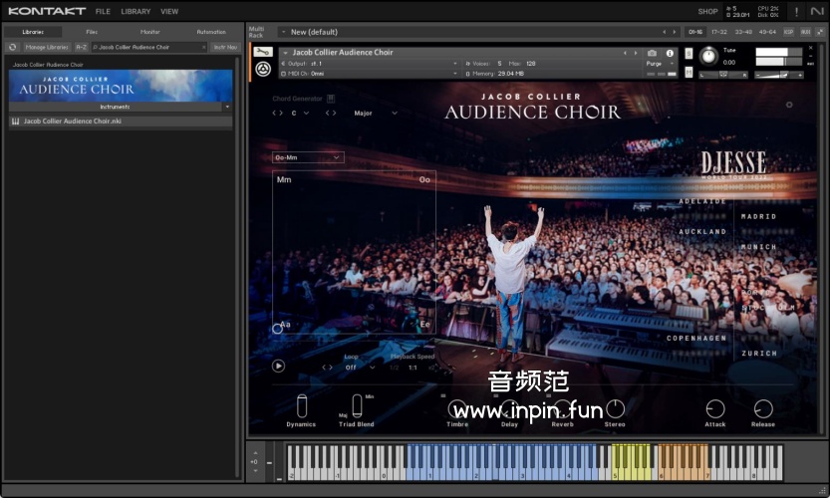Open the Output st. 1 dropdown
The height and width of the screenshot is (498, 830).
(x=370, y=64)
